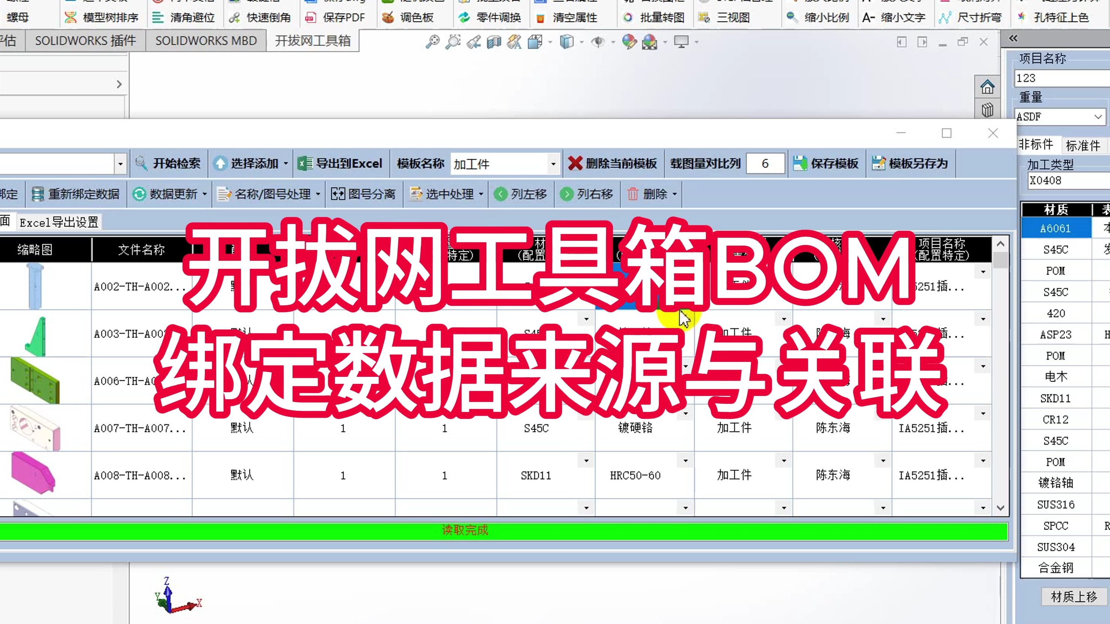Click green plate thumbnail for A006
This screenshot has height=624, width=1110.
34,380
